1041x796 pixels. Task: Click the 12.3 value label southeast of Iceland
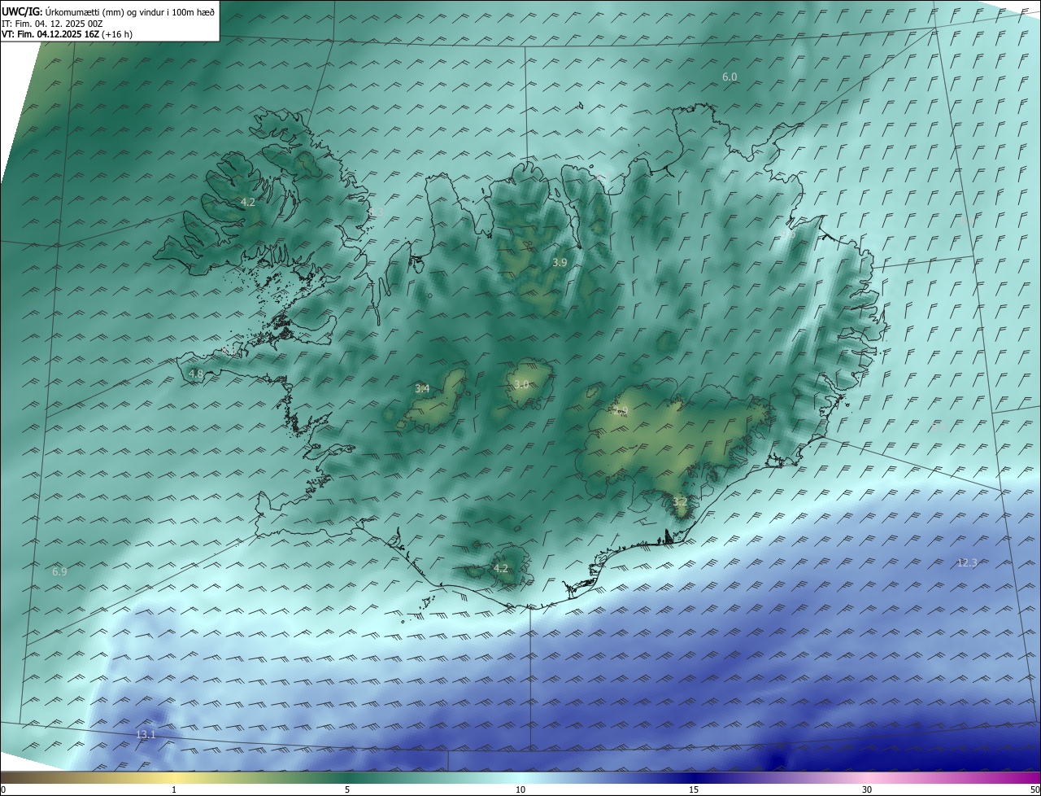point(967,562)
